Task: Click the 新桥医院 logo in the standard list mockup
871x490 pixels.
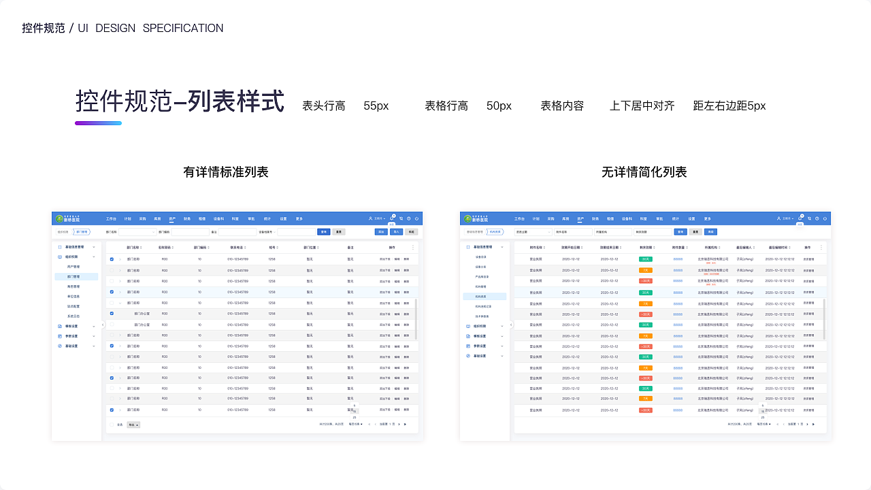Action: coord(67,218)
